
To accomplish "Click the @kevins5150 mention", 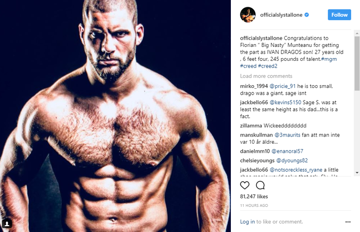I will click(286, 102).
